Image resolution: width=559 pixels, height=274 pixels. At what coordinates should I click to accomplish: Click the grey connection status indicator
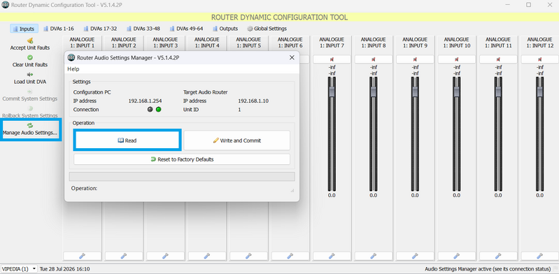tap(150, 109)
